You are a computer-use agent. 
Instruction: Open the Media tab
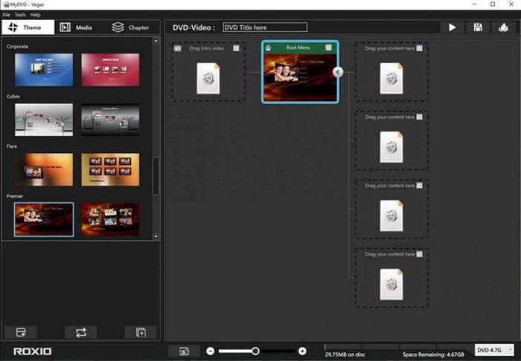point(76,27)
